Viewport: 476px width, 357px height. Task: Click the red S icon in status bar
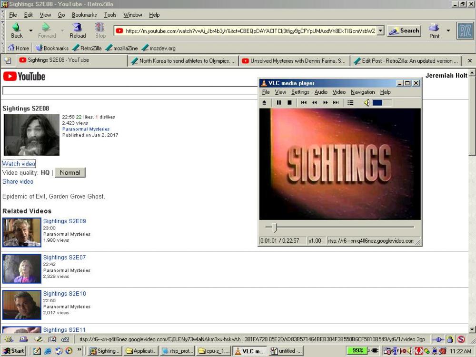pyautogui.click(x=461, y=339)
